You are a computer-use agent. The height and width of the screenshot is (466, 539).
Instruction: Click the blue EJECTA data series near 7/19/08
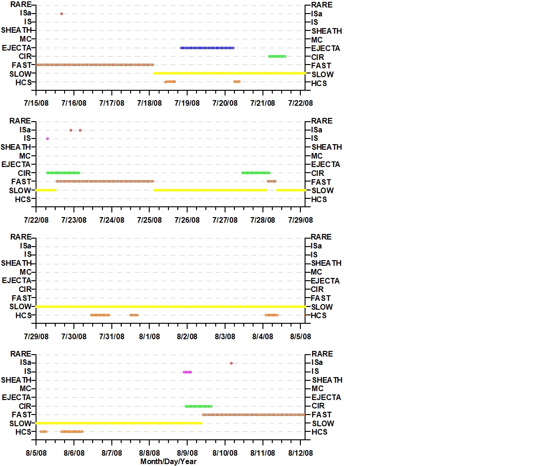tap(207, 48)
